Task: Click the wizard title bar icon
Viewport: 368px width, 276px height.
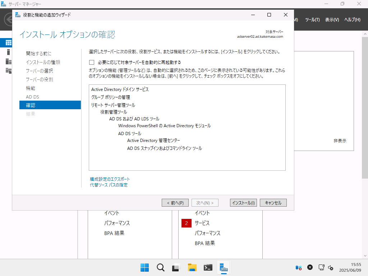Action: coord(18,15)
